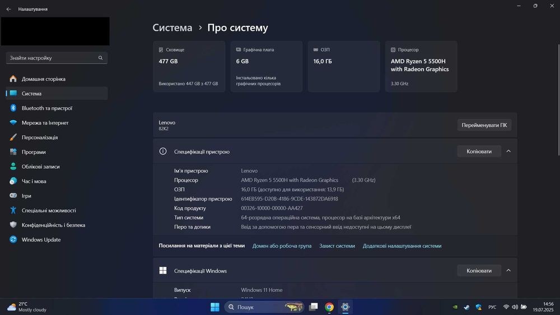Click the Steam tray icon
Viewport: 560px width, 315px height.
click(466, 307)
